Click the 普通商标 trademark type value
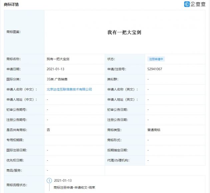This screenshot has width=210, height=193. (154, 130)
